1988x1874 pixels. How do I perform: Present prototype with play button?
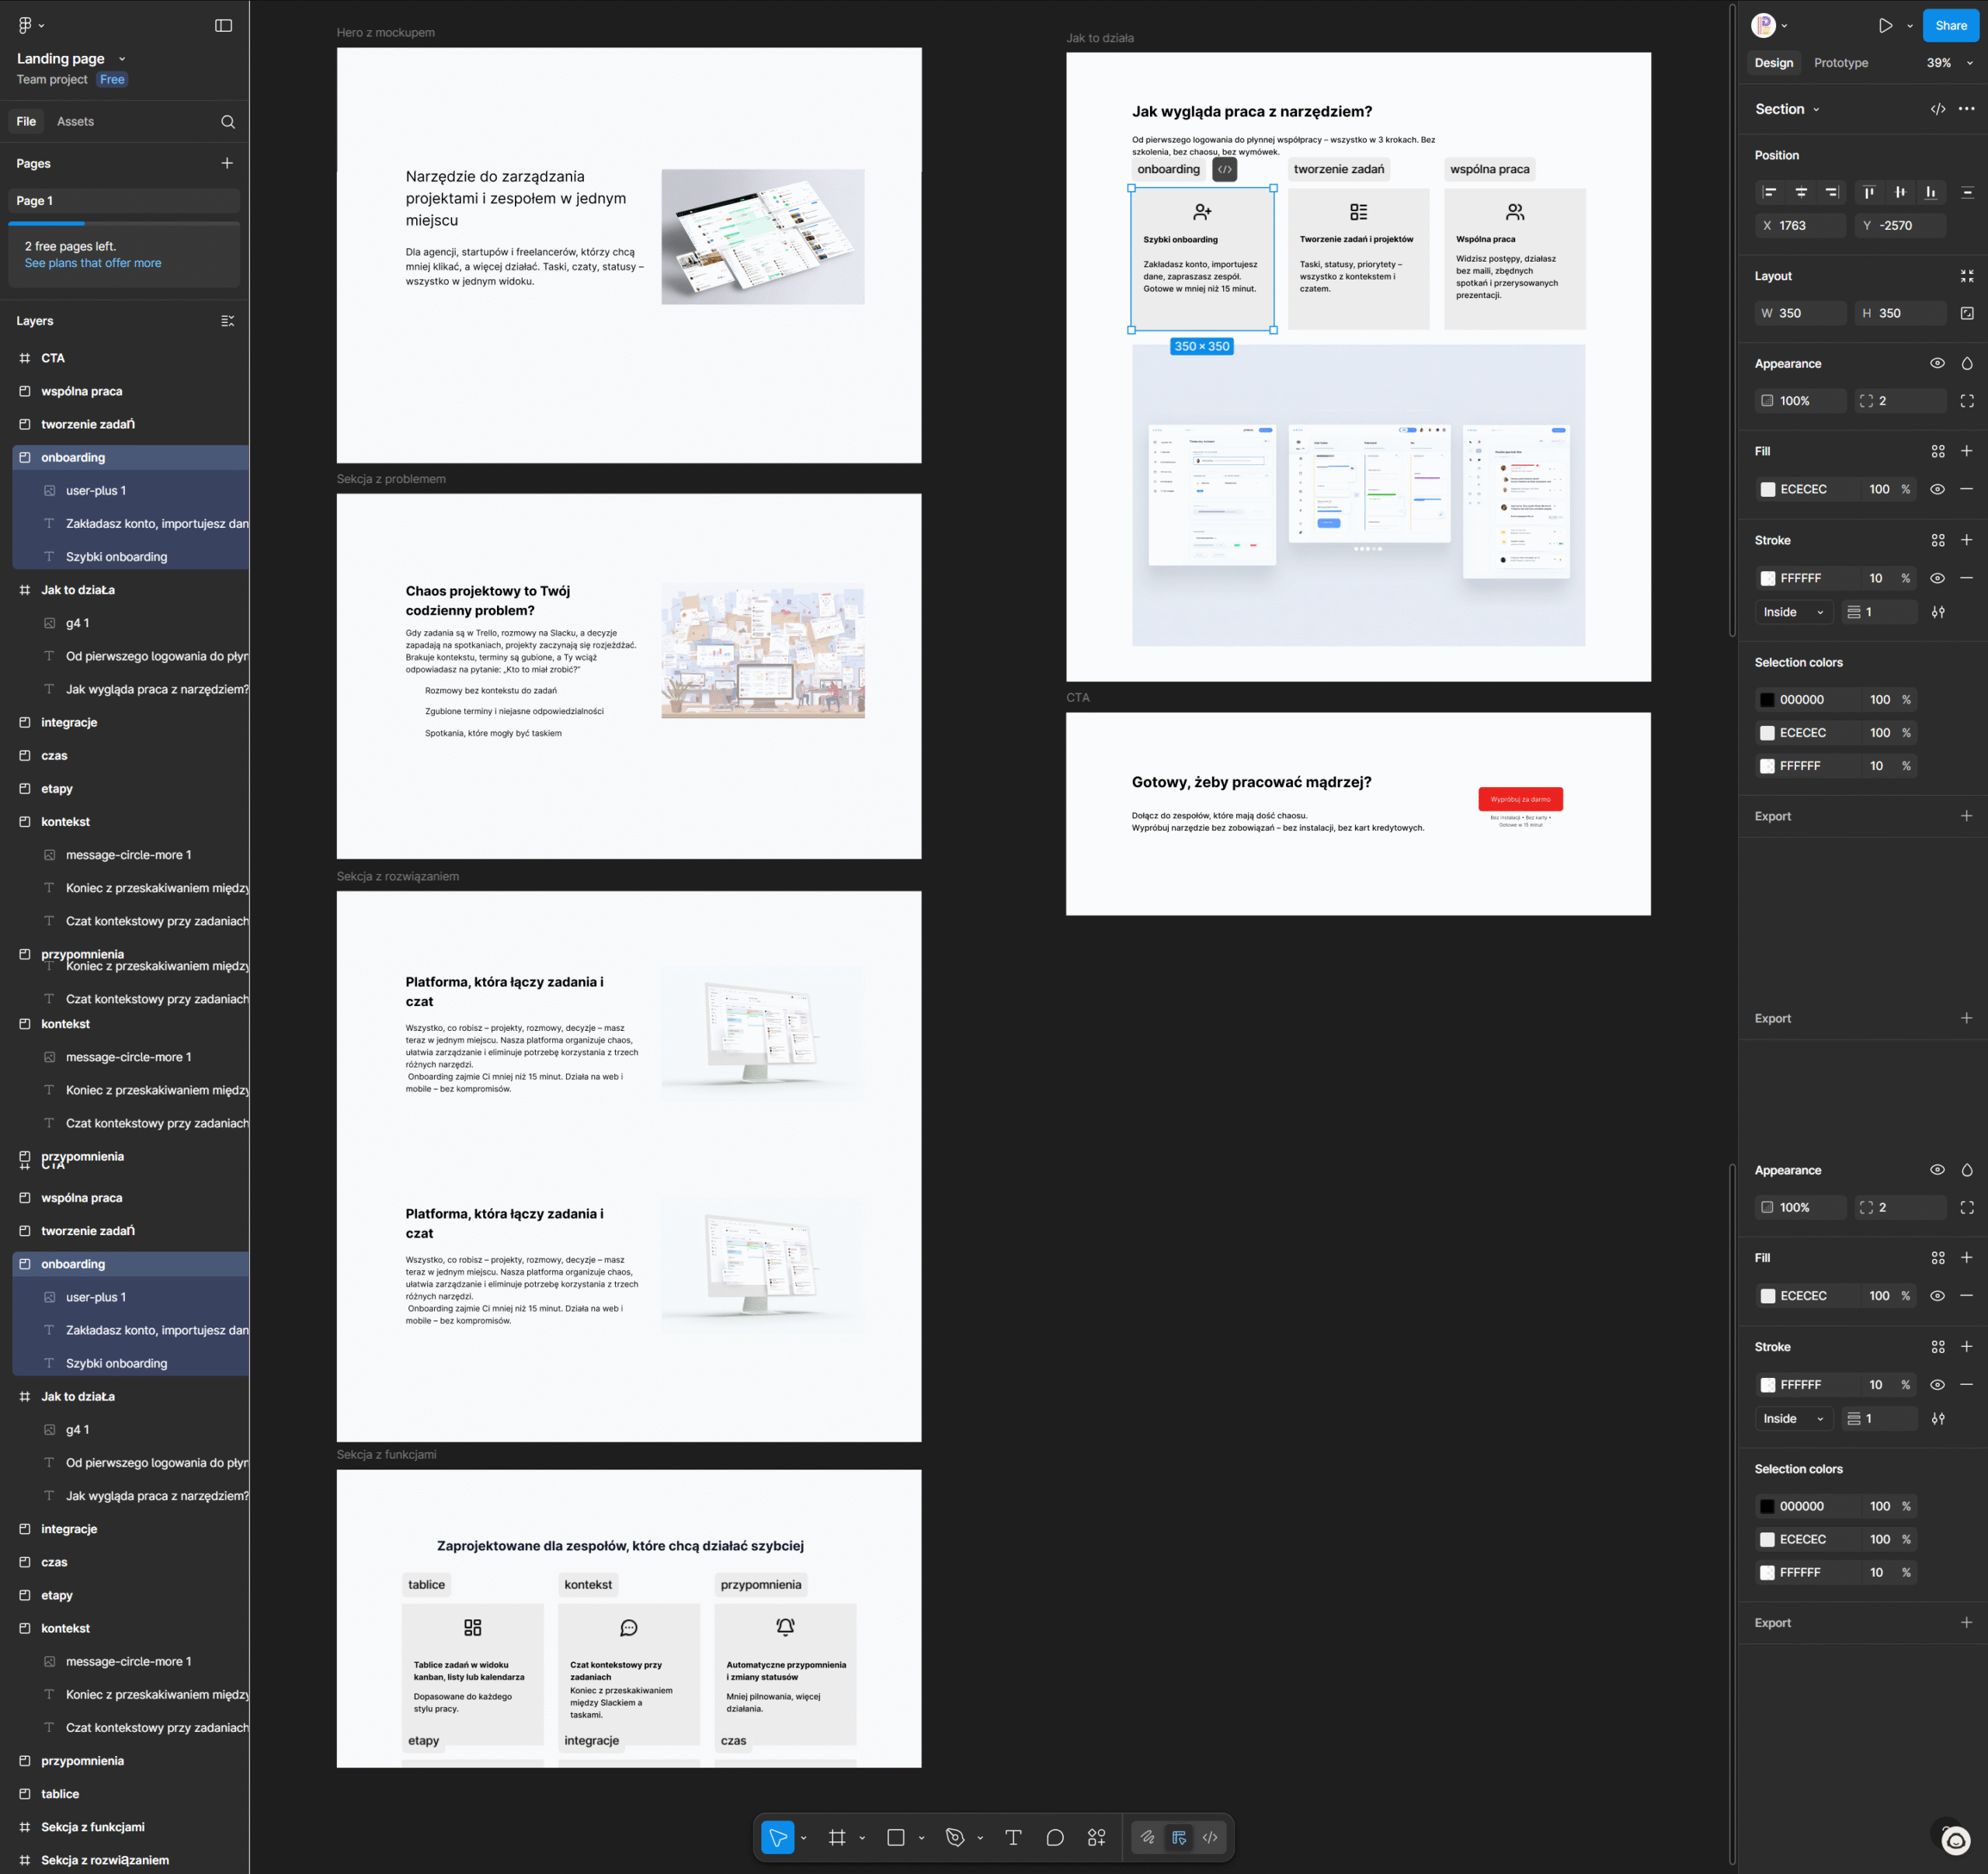(1885, 26)
